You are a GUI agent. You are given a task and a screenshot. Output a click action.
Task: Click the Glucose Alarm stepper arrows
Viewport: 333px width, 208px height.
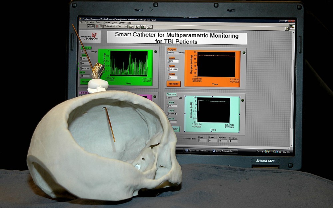[x=168, y=106]
